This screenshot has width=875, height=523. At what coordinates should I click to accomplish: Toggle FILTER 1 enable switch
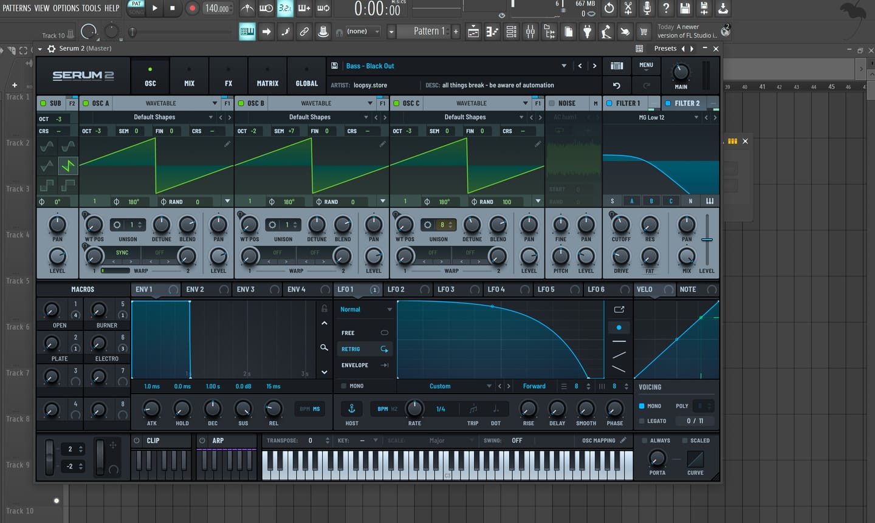pos(609,103)
